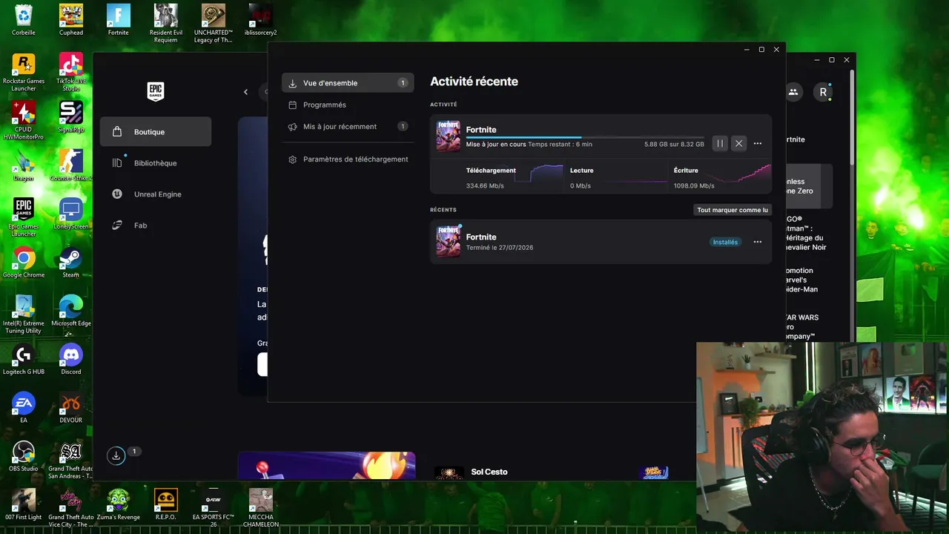Click 'Tout marquer comme lu' button
This screenshot has width=949, height=534.
(x=733, y=210)
